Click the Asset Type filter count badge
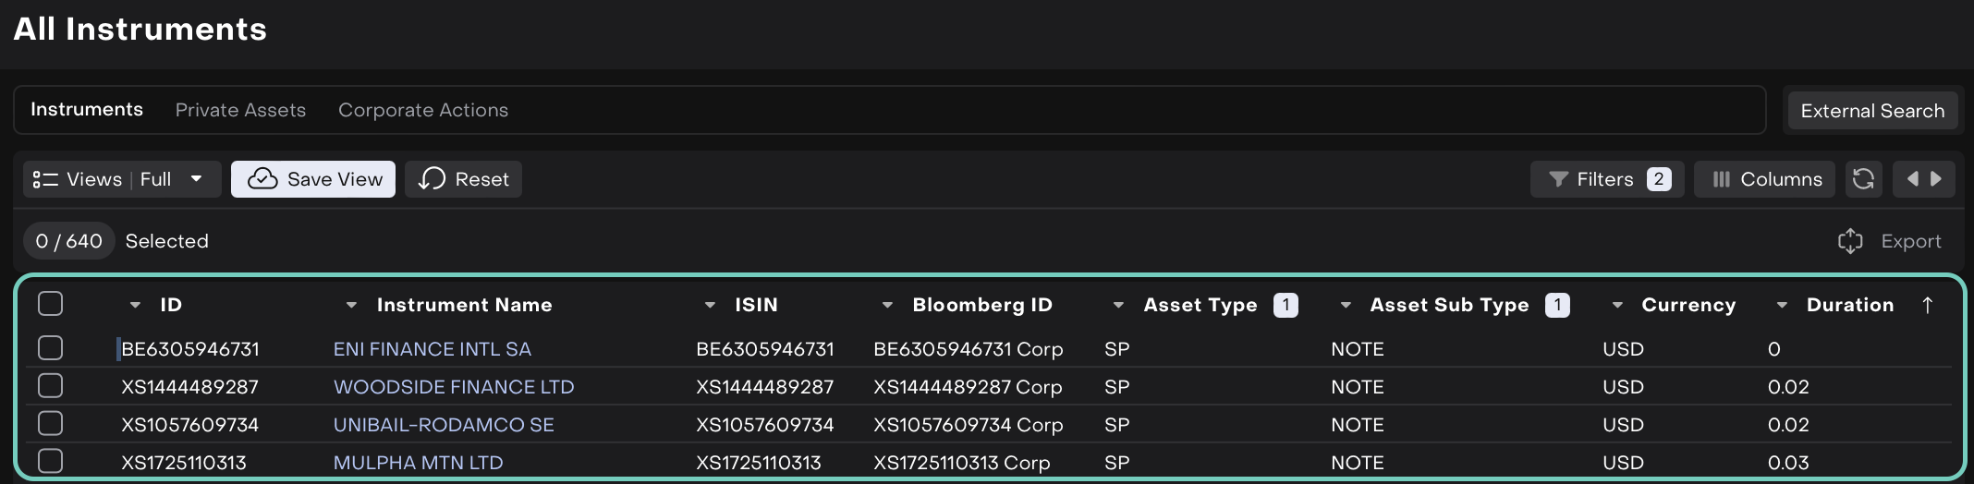This screenshot has height=484, width=1974. tap(1285, 305)
